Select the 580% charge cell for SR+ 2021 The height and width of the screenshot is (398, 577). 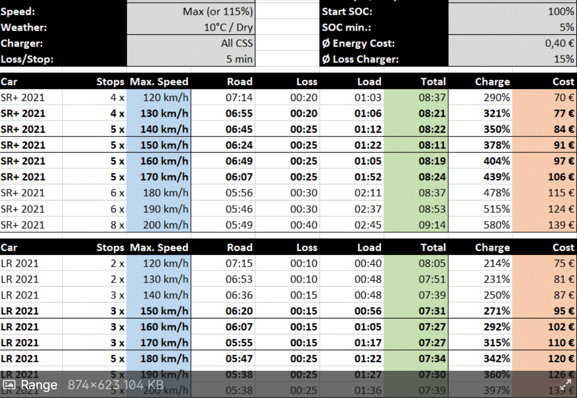[496, 225]
